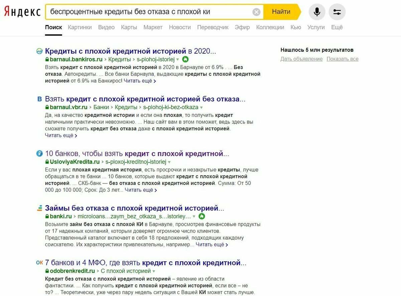This screenshot has height=296, width=401.
Task: Open the Маркет tab
Action: [153, 27]
